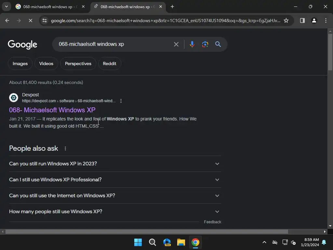Bookmark this page with the star icon

click(286, 21)
